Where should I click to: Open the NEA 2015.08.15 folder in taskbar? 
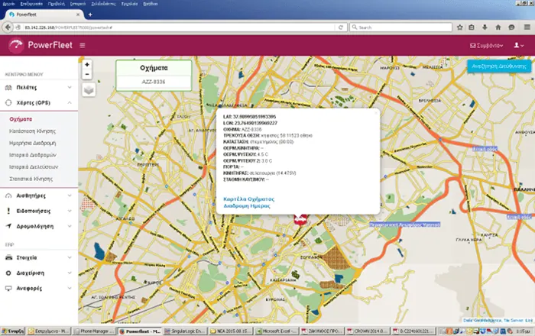coord(232,331)
